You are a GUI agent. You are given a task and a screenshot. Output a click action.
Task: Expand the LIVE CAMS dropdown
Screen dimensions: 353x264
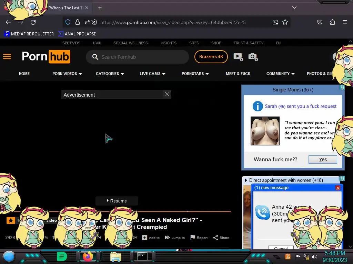pyautogui.click(x=152, y=74)
